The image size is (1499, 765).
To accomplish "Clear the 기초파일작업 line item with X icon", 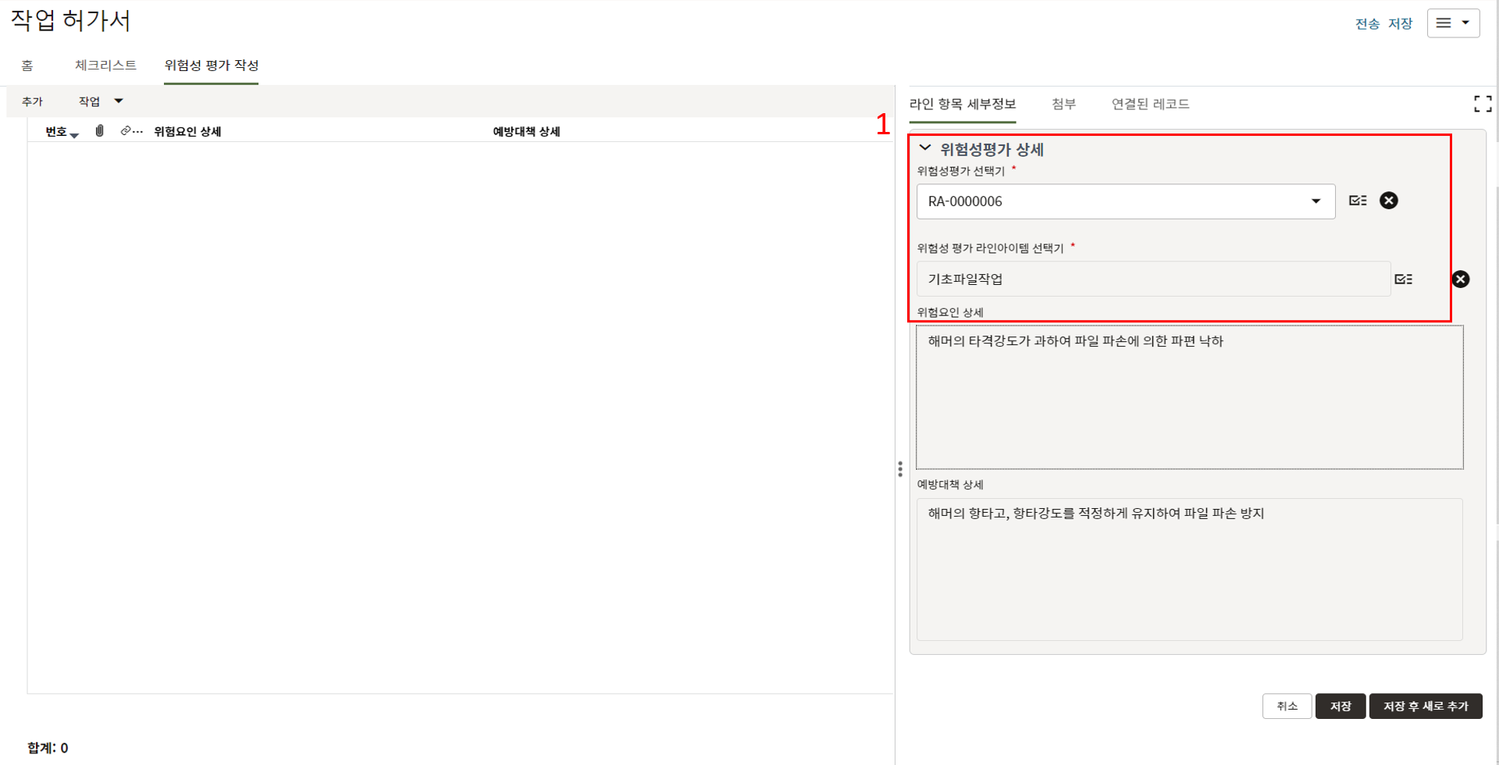I will 1460,279.
